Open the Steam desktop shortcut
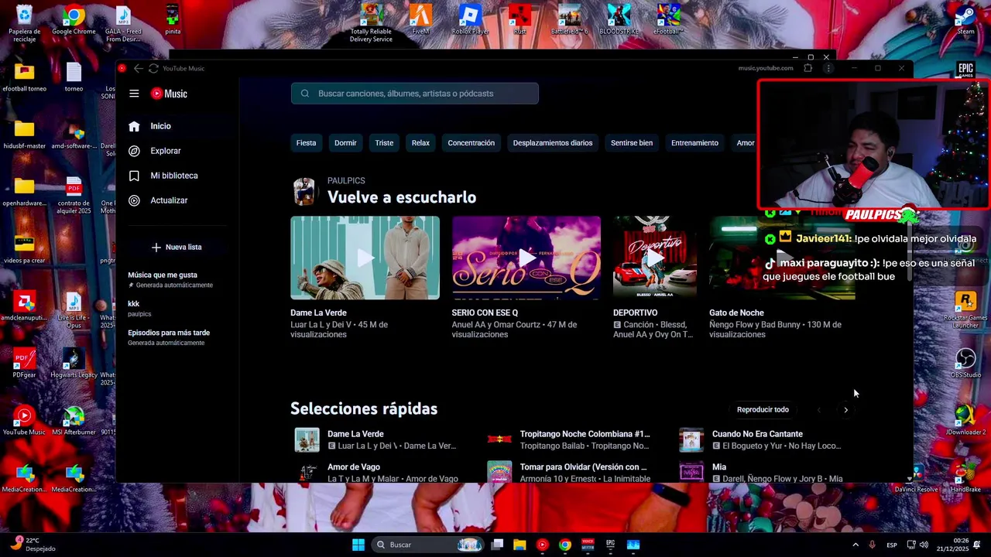 tap(965, 22)
